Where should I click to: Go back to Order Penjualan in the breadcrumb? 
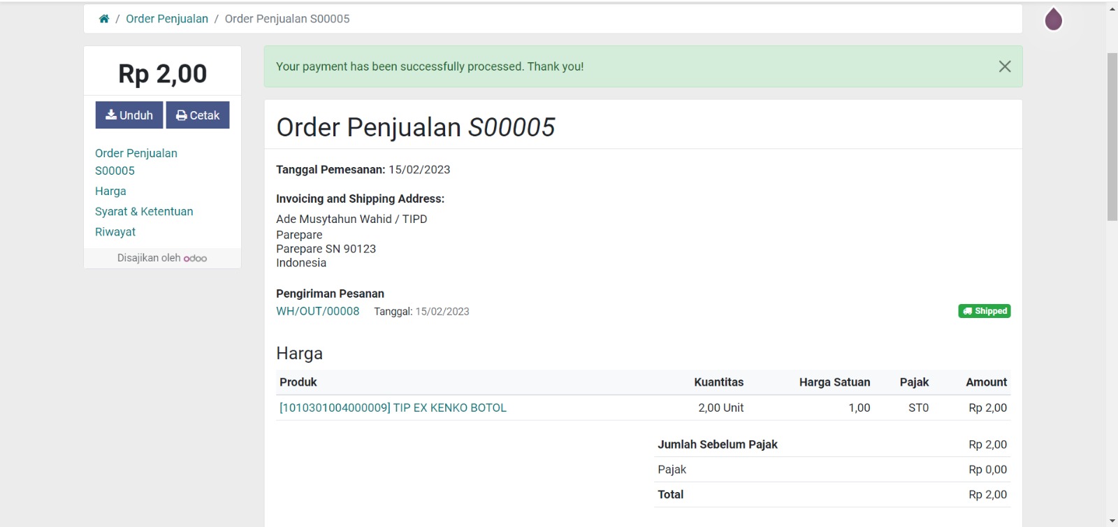(x=167, y=19)
